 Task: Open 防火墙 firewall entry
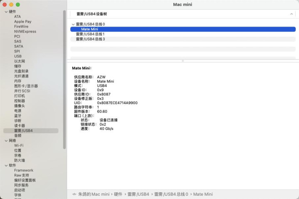click(x=20, y=161)
